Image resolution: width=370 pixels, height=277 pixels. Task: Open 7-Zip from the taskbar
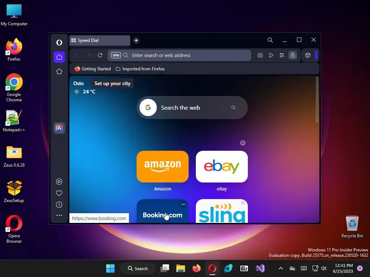(244, 268)
